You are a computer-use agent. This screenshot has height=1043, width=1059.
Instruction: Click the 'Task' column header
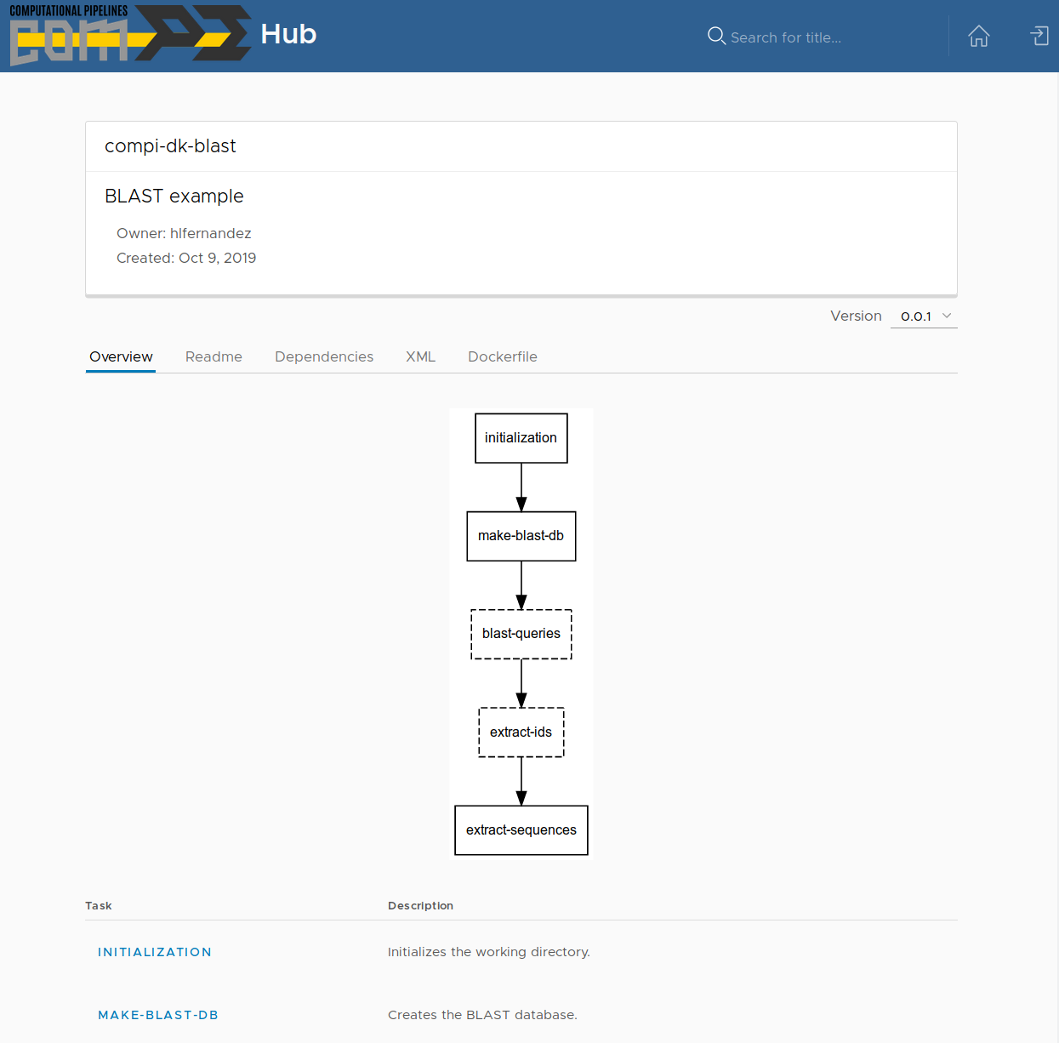tap(99, 906)
